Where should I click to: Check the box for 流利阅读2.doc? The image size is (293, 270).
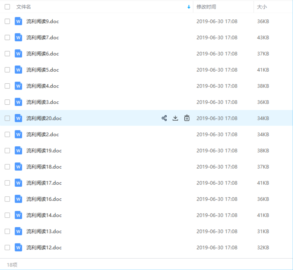(7, 134)
